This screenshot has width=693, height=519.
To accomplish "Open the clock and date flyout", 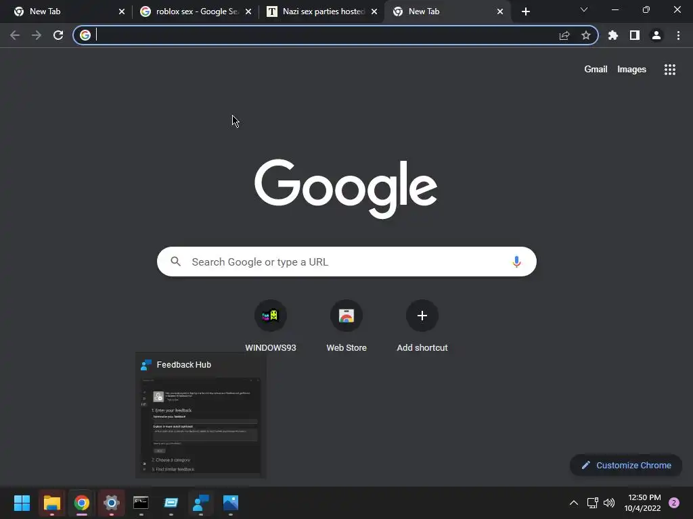I will click(x=642, y=503).
